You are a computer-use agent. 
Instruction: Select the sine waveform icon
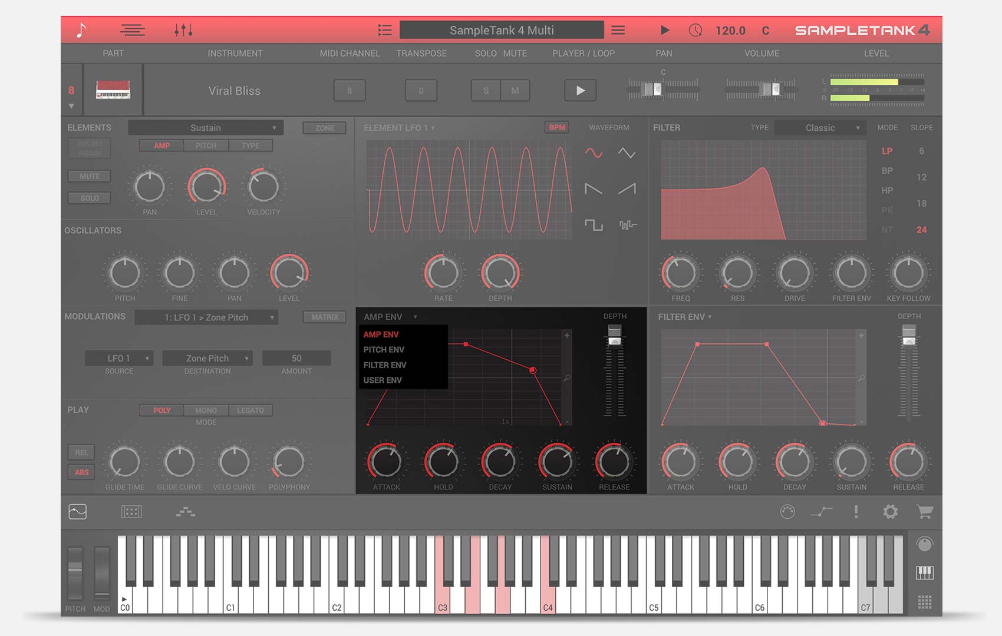click(x=594, y=153)
